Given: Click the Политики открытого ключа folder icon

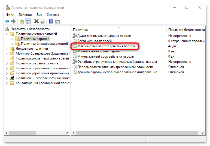Looking at the screenshot, I should click(x=12, y=63).
